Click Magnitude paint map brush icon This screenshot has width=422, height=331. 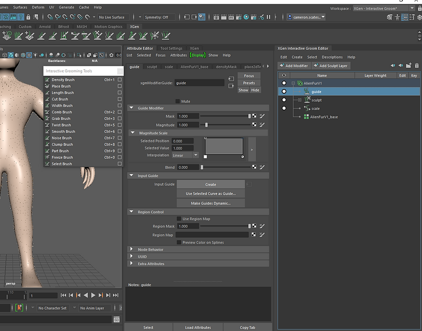click(262, 124)
